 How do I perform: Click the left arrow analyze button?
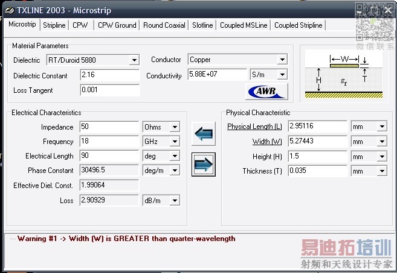(x=204, y=134)
